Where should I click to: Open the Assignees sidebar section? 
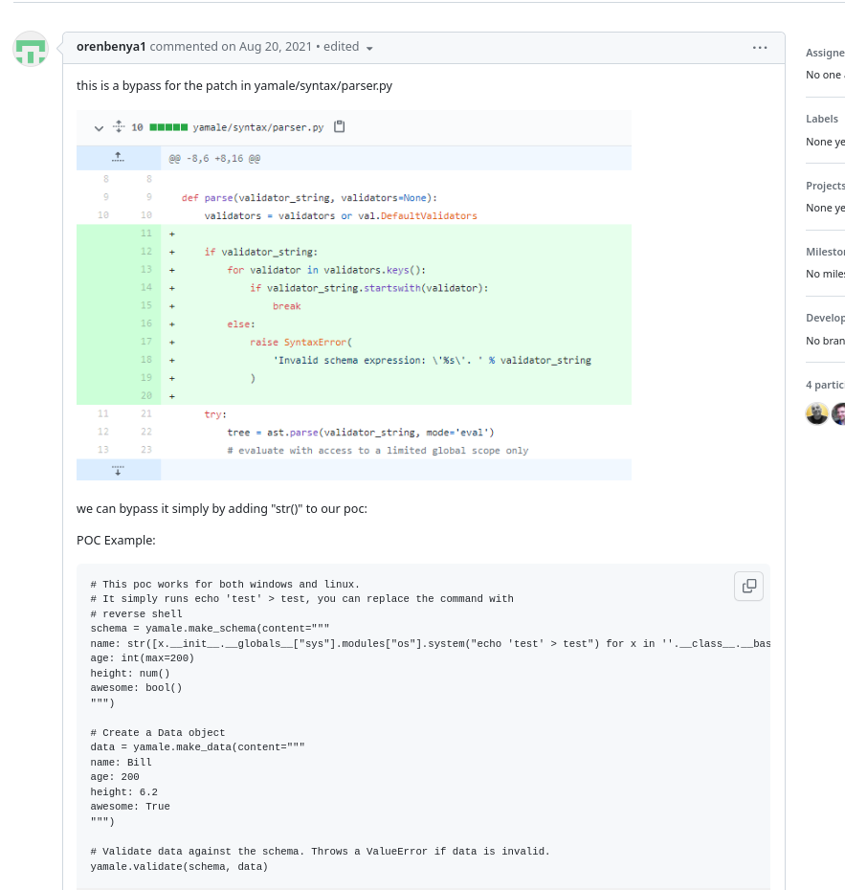point(825,53)
